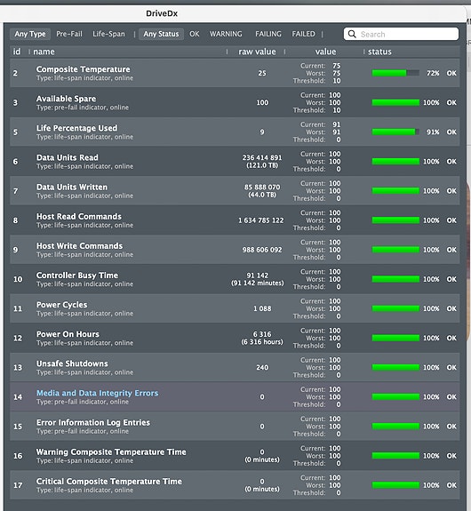Screen dimensions: 471x511
Task: Select the Unsafe Shutdowns row
Action: [x=235, y=367]
